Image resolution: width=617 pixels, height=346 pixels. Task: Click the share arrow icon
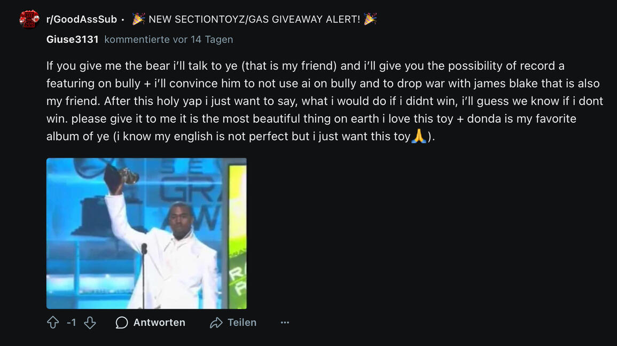tap(216, 323)
